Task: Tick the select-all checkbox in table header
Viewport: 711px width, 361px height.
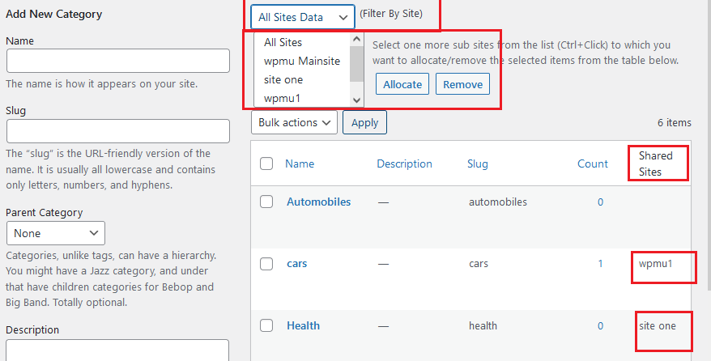Action: [x=266, y=164]
